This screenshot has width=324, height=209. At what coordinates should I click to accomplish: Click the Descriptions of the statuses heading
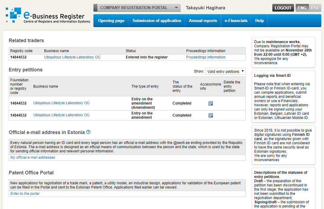coord(280,174)
